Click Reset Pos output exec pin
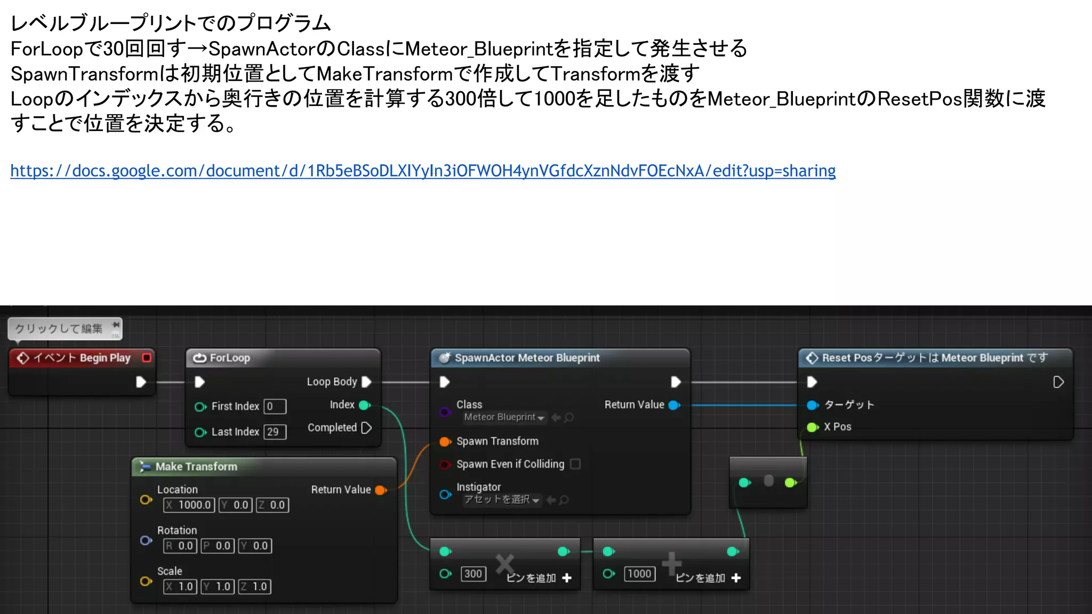Image resolution: width=1092 pixels, height=614 pixels. tap(1058, 382)
